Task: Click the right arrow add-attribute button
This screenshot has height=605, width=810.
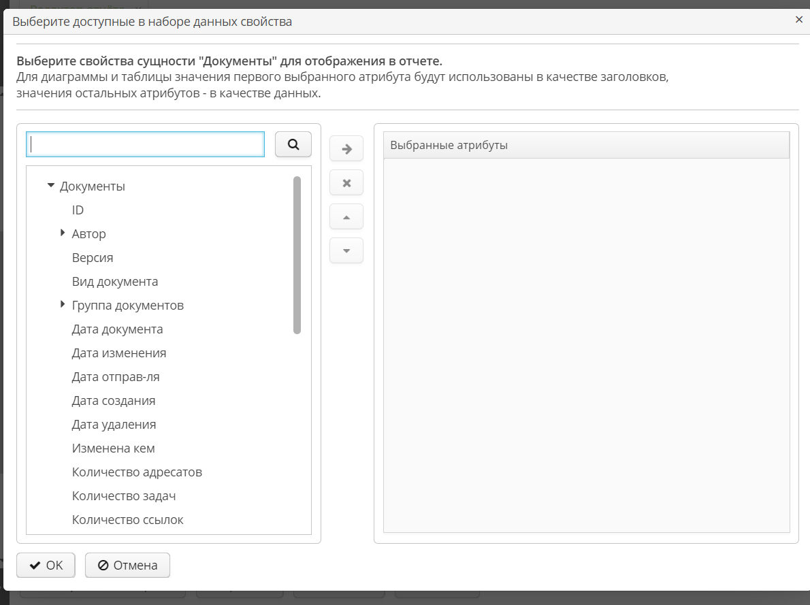Action: coord(346,148)
